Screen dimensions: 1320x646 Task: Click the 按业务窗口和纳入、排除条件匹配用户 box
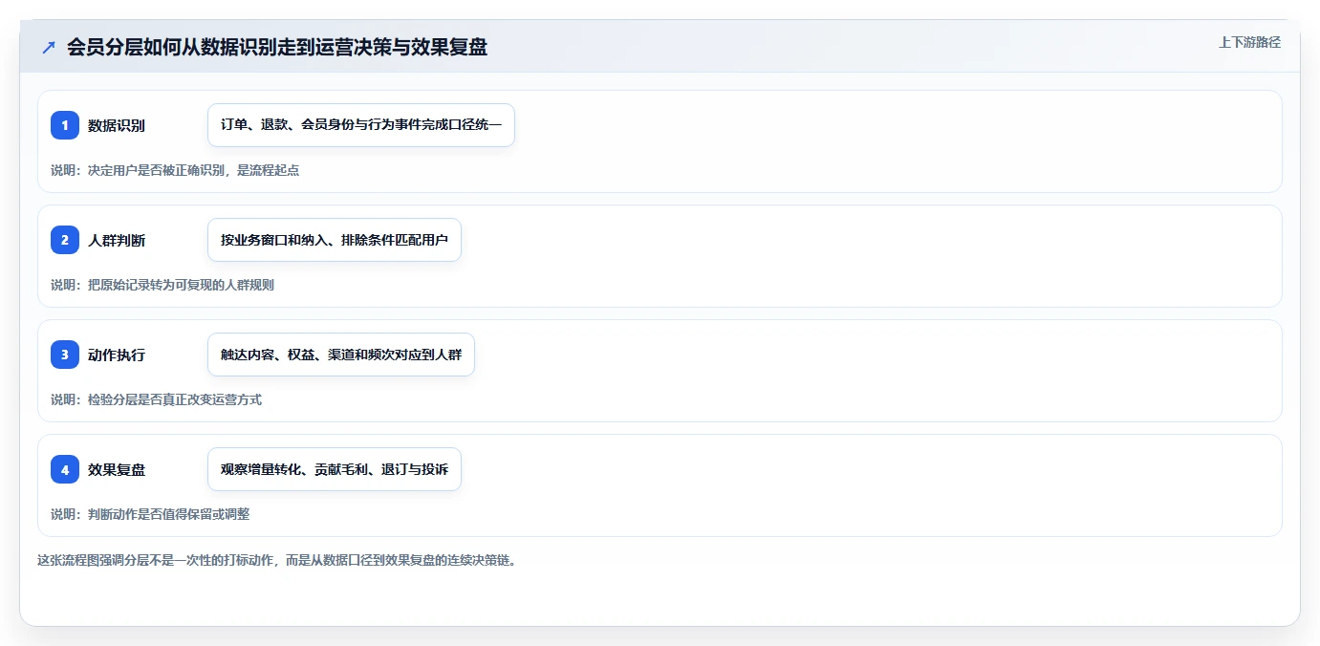click(335, 240)
